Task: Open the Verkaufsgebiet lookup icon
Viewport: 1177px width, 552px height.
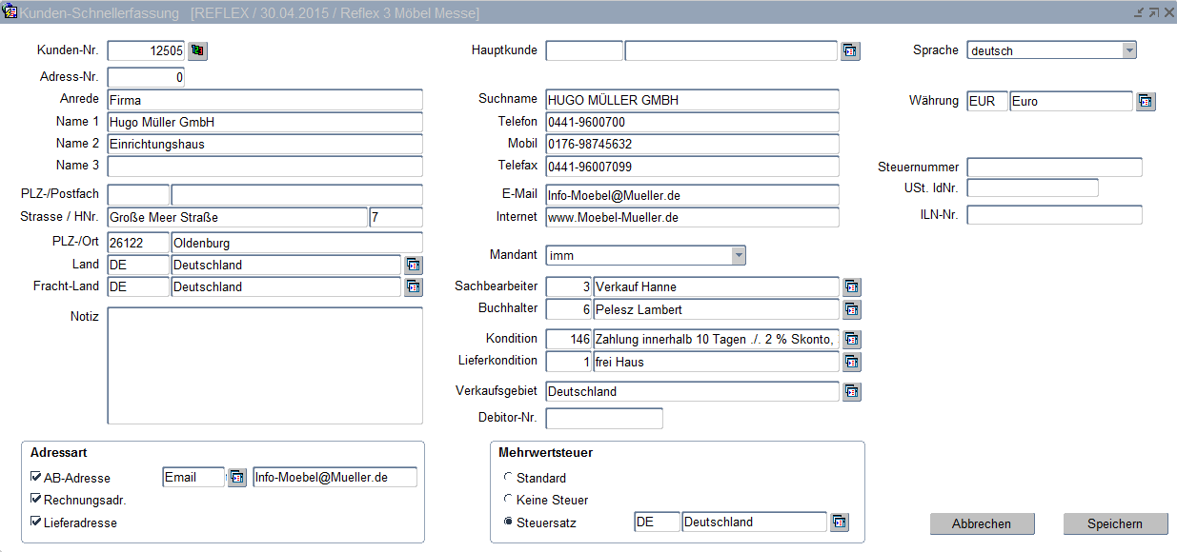Action: 851,391
